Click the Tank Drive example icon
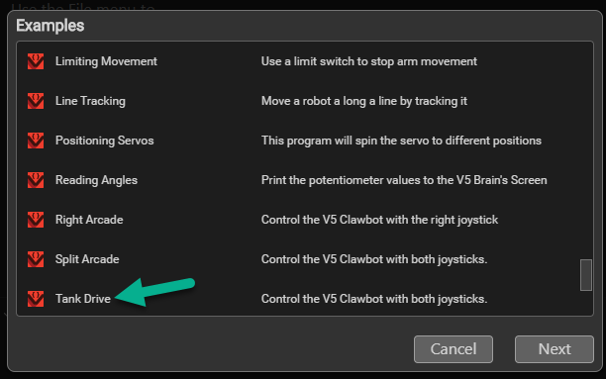This screenshot has height=379, width=606. point(36,299)
